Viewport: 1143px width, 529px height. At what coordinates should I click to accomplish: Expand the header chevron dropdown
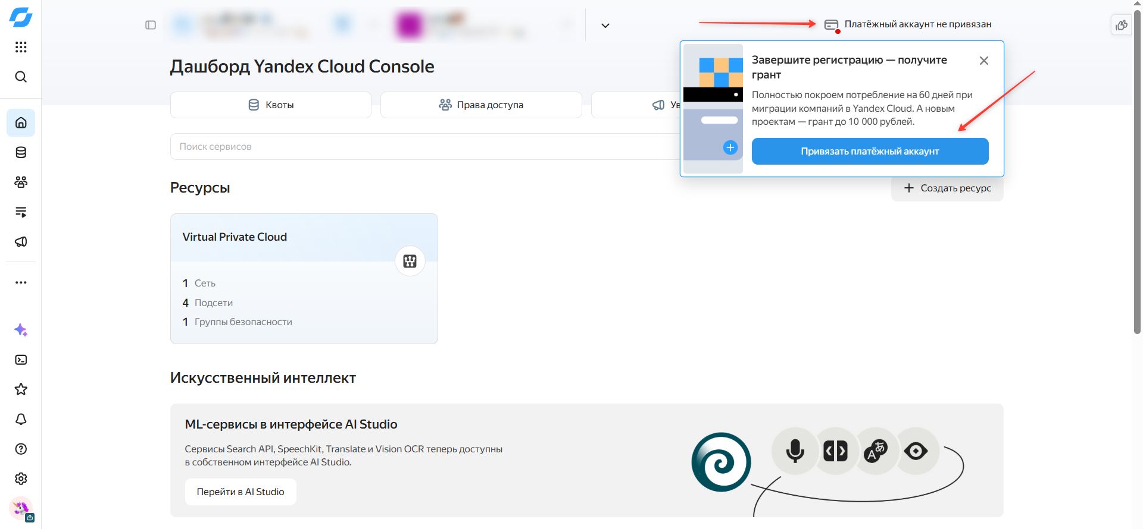pyautogui.click(x=605, y=26)
